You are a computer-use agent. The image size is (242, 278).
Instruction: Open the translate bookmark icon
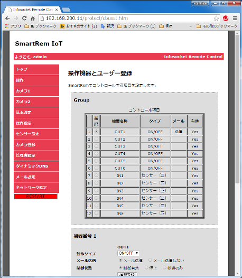point(103,26)
